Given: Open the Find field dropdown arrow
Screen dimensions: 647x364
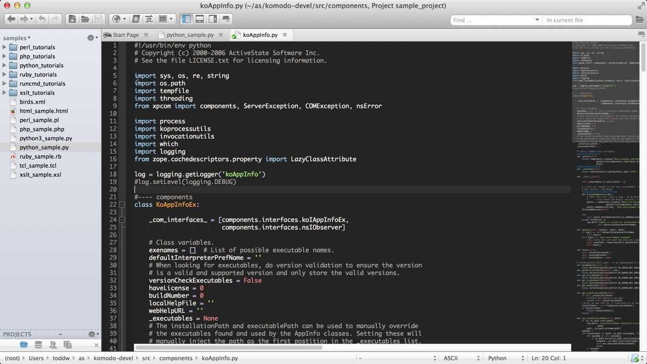Looking at the screenshot, I should [537, 20].
